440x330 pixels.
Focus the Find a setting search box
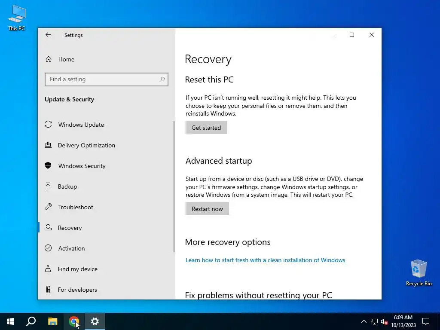[x=107, y=79]
